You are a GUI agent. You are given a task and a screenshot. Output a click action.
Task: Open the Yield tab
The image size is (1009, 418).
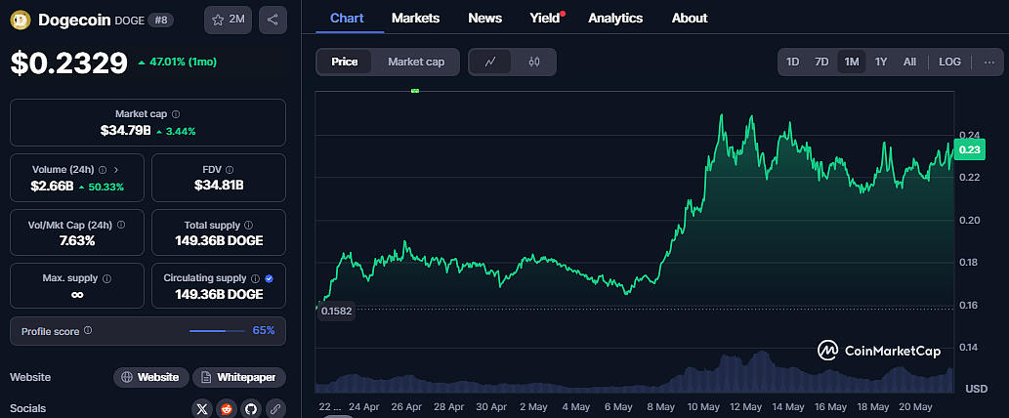point(544,18)
